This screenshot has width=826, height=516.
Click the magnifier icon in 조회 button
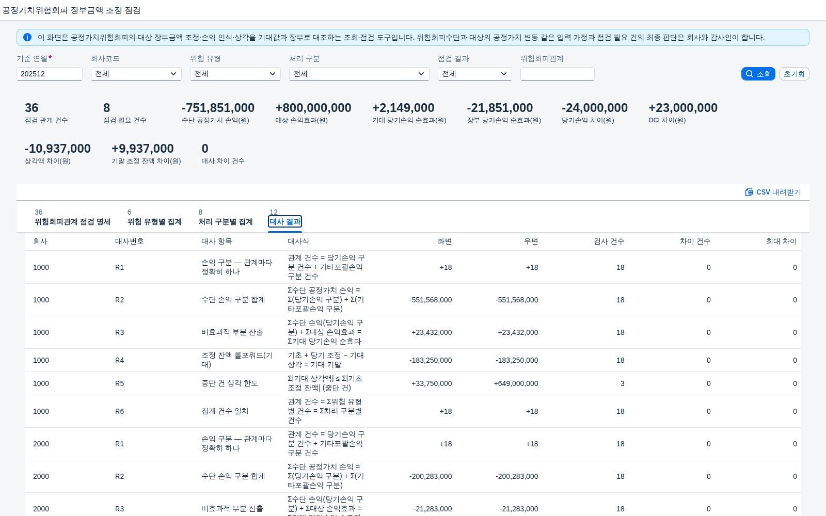point(750,74)
